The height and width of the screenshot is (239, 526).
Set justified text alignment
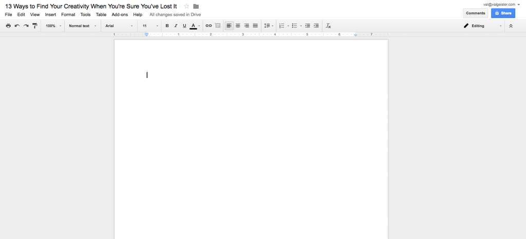(255, 26)
